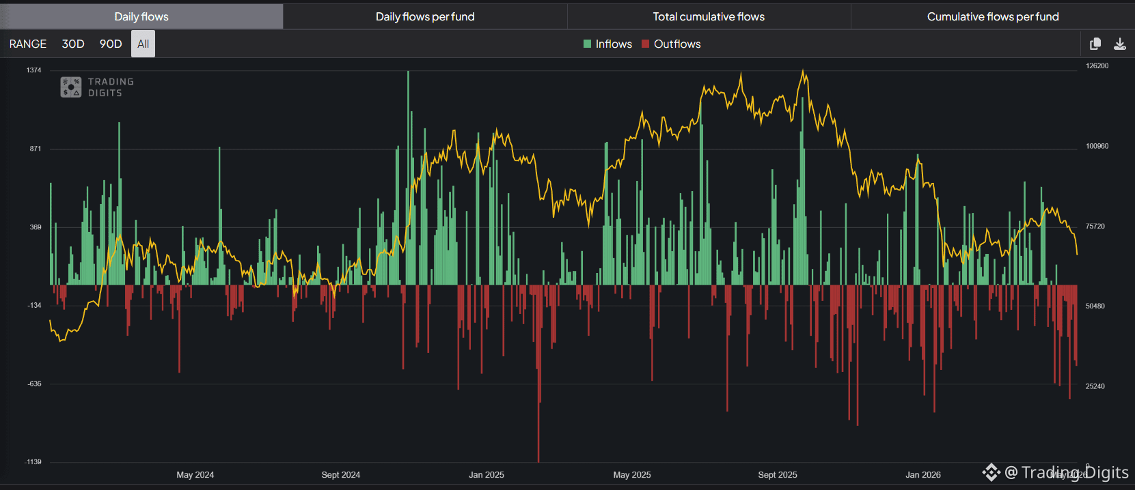Click the green Inflows color swatch
Viewport: 1135px width, 490px height.
pyautogui.click(x=587, y=44)
